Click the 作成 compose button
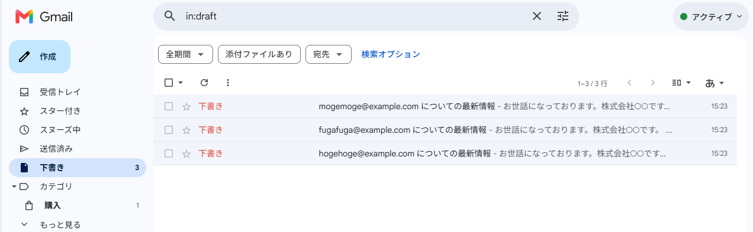This screenshot has height=232, width=753. point(40,57)
